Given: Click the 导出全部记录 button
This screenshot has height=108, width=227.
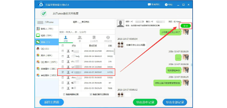Looking at the screenshot, I should [175, 102].
